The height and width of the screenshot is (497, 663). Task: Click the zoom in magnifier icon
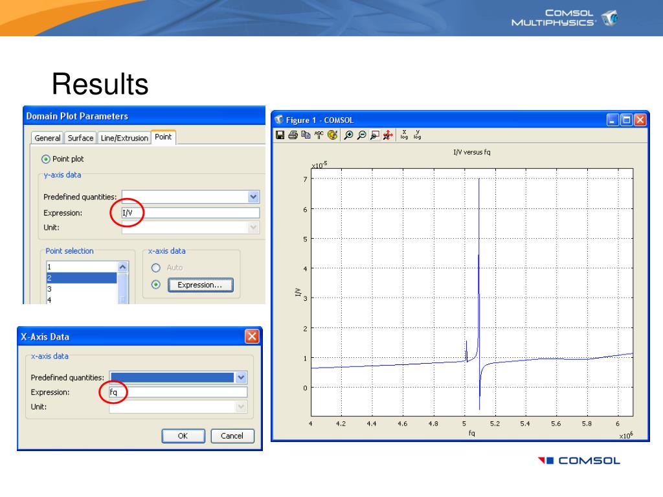348,135
